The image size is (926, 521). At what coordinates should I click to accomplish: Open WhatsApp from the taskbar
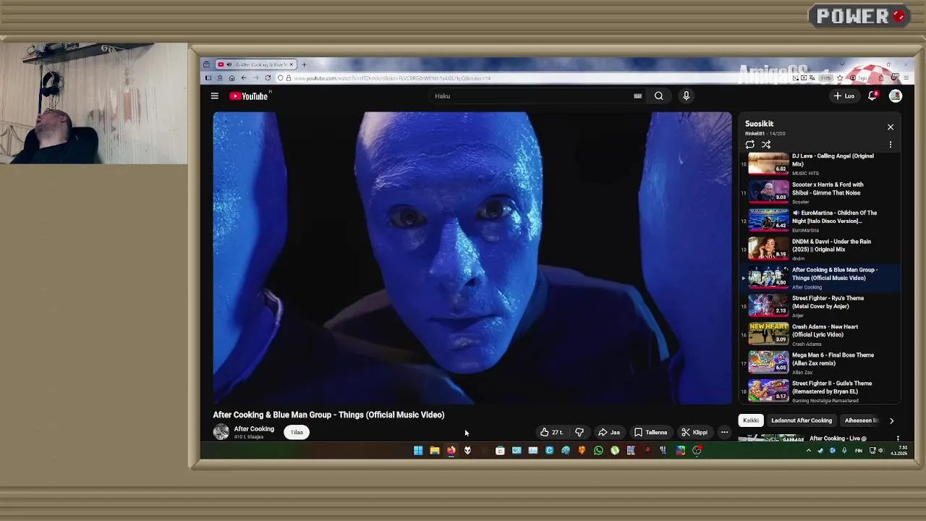(598, 451)
